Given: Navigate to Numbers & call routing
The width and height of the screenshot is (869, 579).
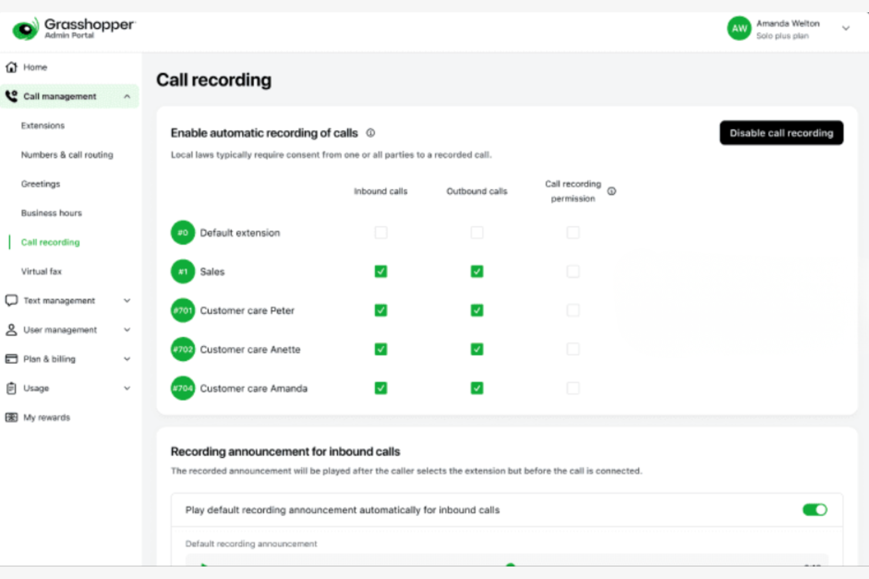Looking at the screenshot, I should click(66, 154).
